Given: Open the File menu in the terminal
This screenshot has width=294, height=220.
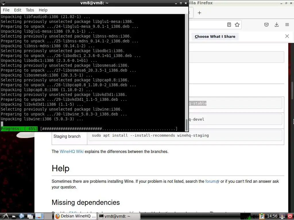Looking at the screenshot, I should (6, 10).
